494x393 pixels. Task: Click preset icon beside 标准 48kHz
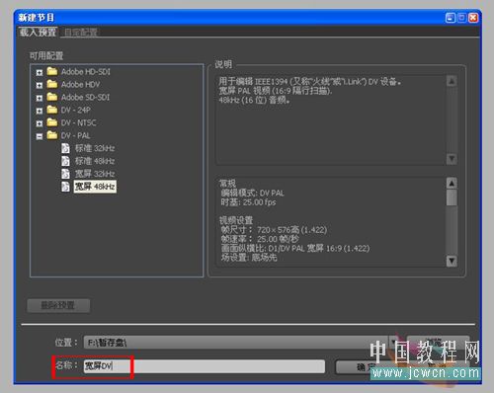65,161
